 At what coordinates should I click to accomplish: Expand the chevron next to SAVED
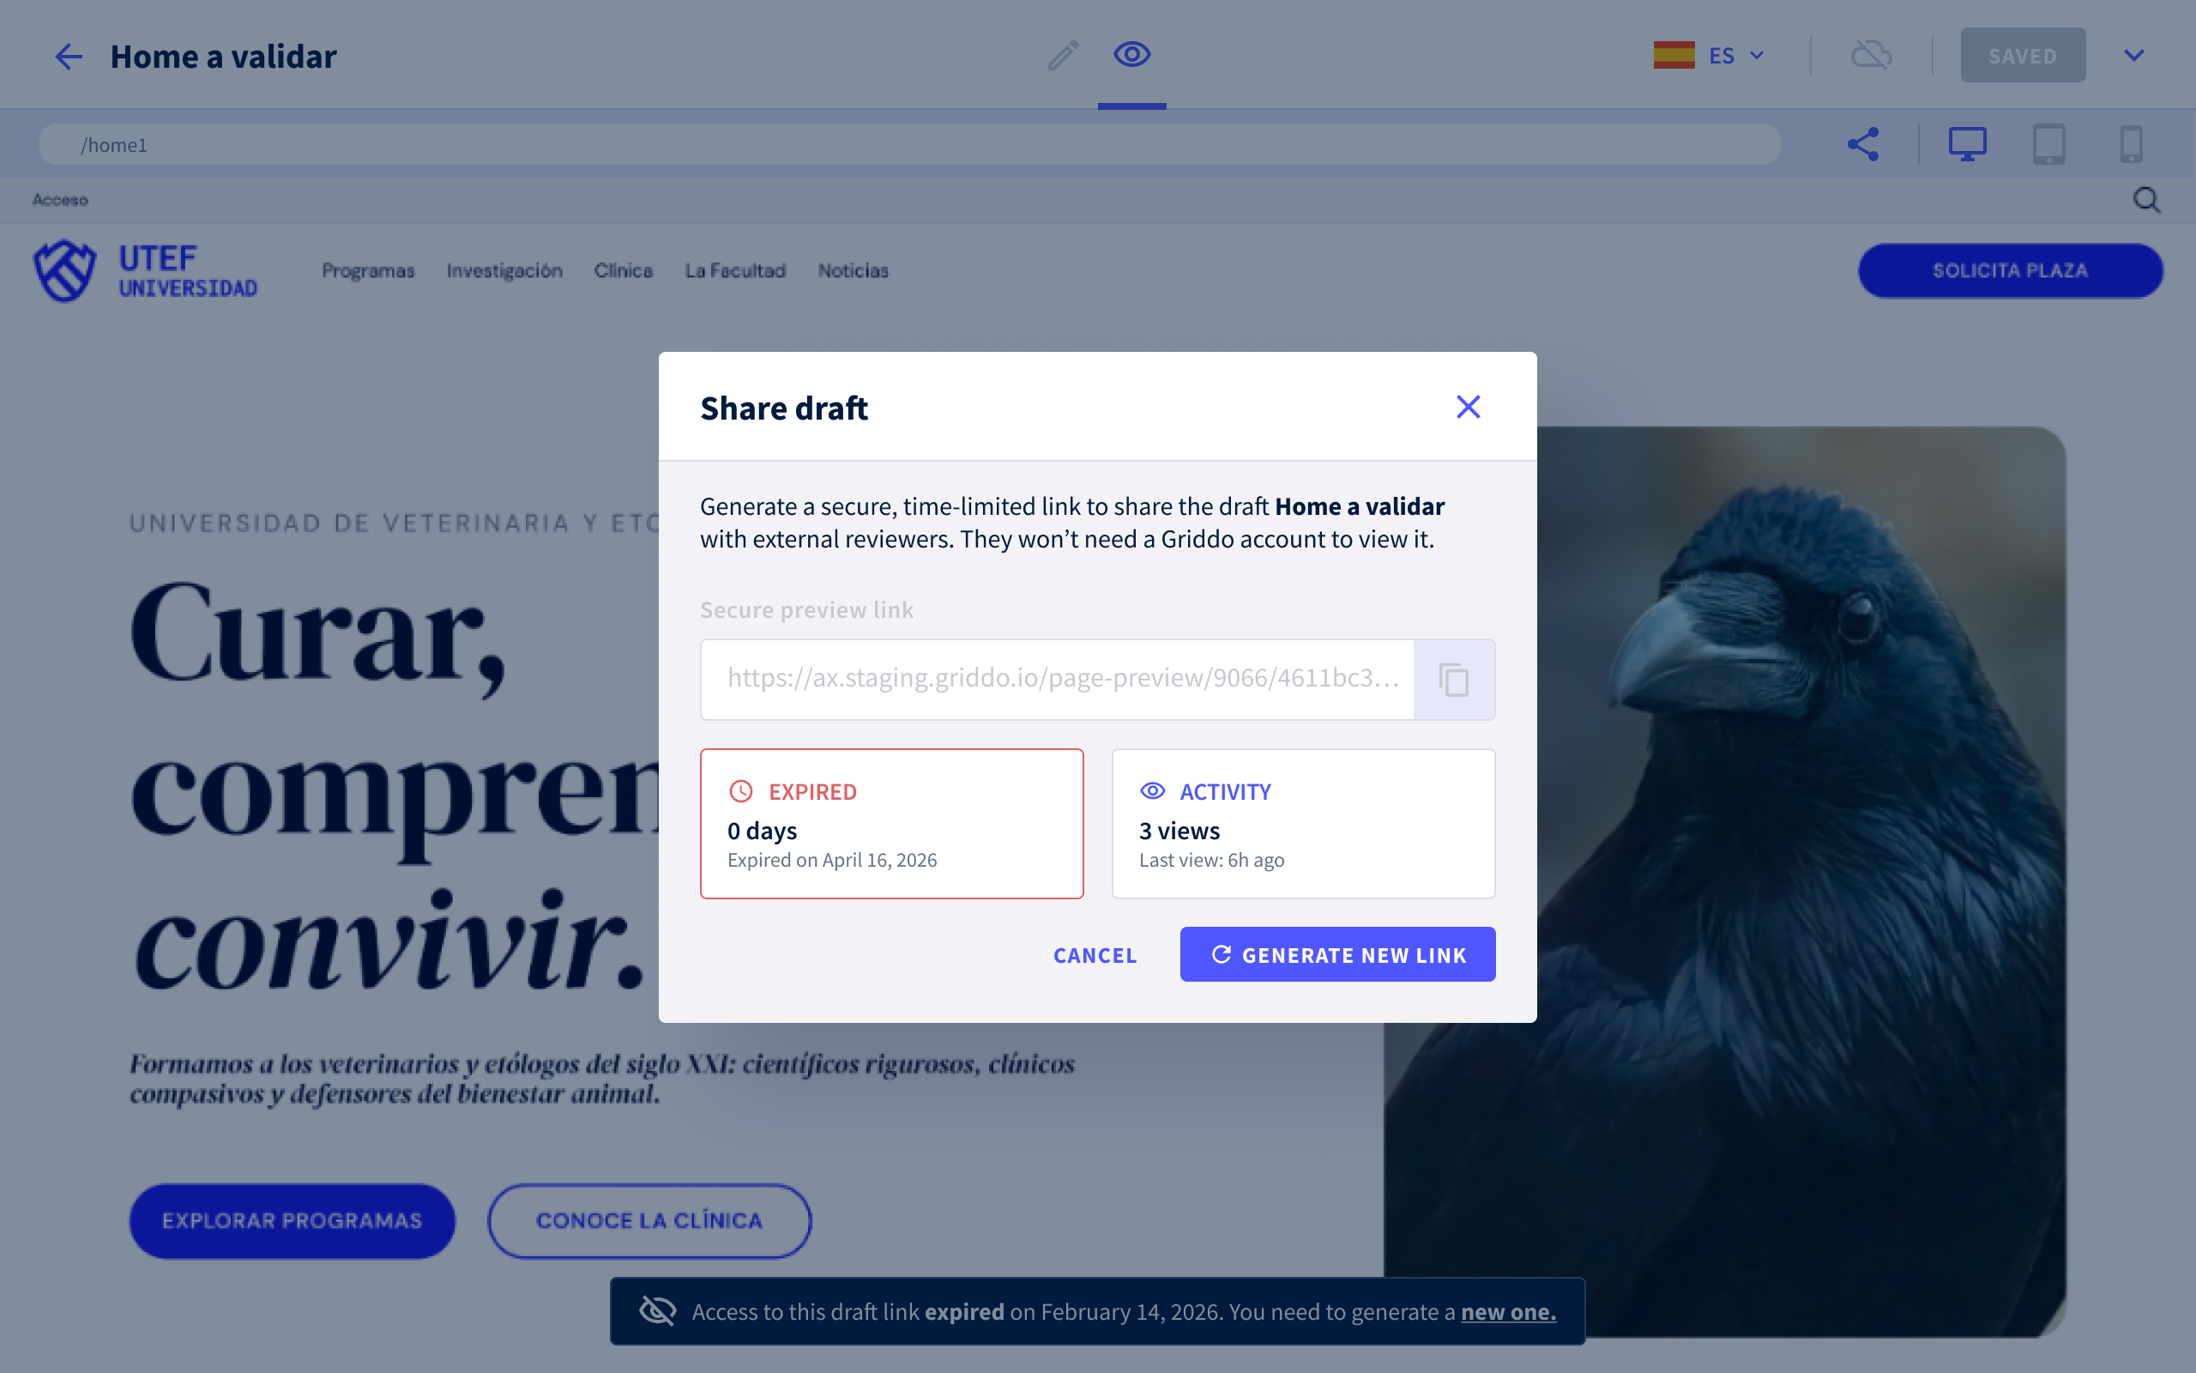point(2133,56)
